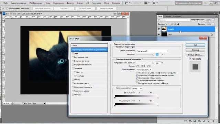Click the Слой 1 layer thumbnail
Screen dimensions: 220x124
pos(164,29)
